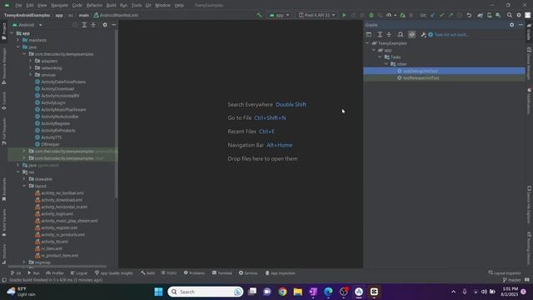Open the app run configuration dropdown
Viewport: 533px width, 300px height.
(x=279, y=15)
